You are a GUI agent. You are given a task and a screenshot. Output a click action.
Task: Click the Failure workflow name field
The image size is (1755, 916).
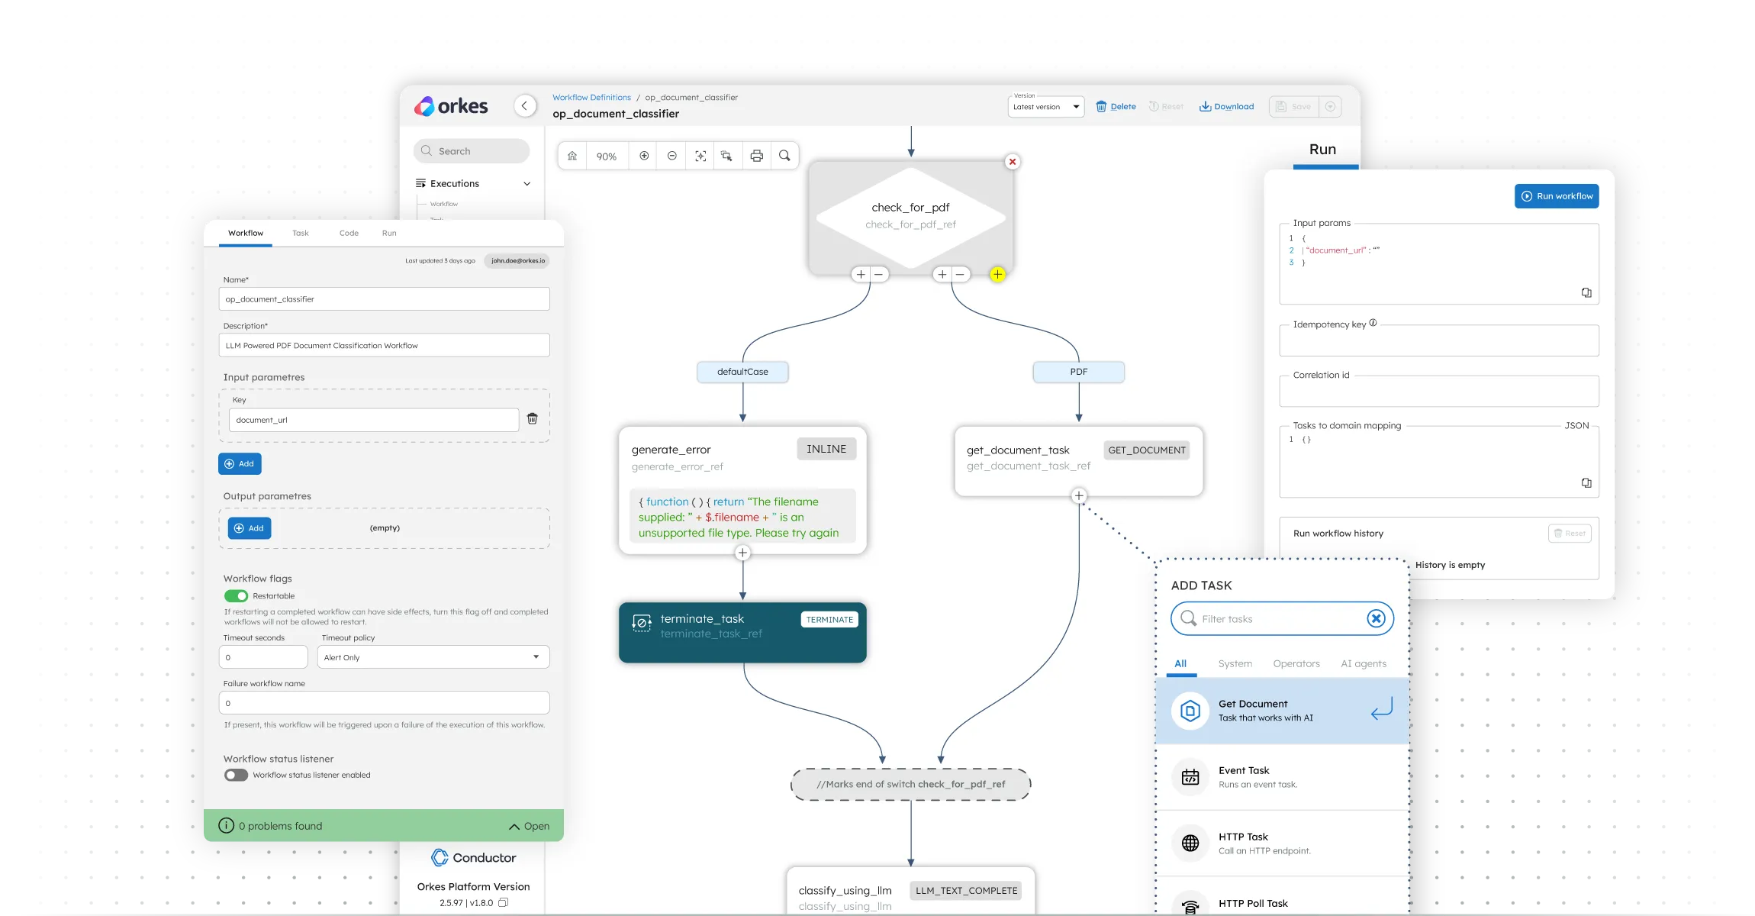coord(384,703)
